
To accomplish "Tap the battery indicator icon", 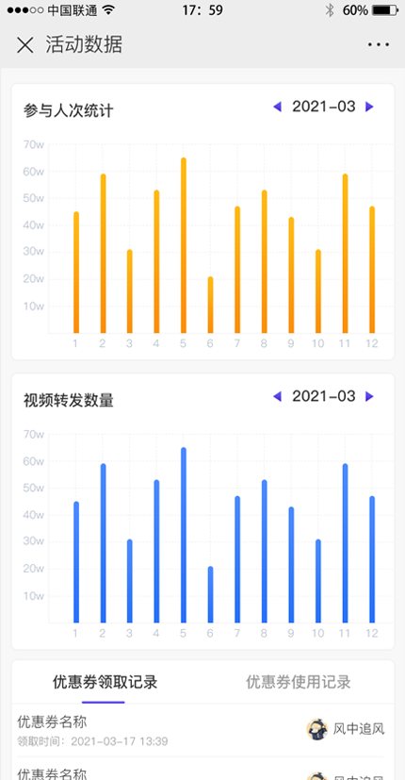I will pos(385,10).
